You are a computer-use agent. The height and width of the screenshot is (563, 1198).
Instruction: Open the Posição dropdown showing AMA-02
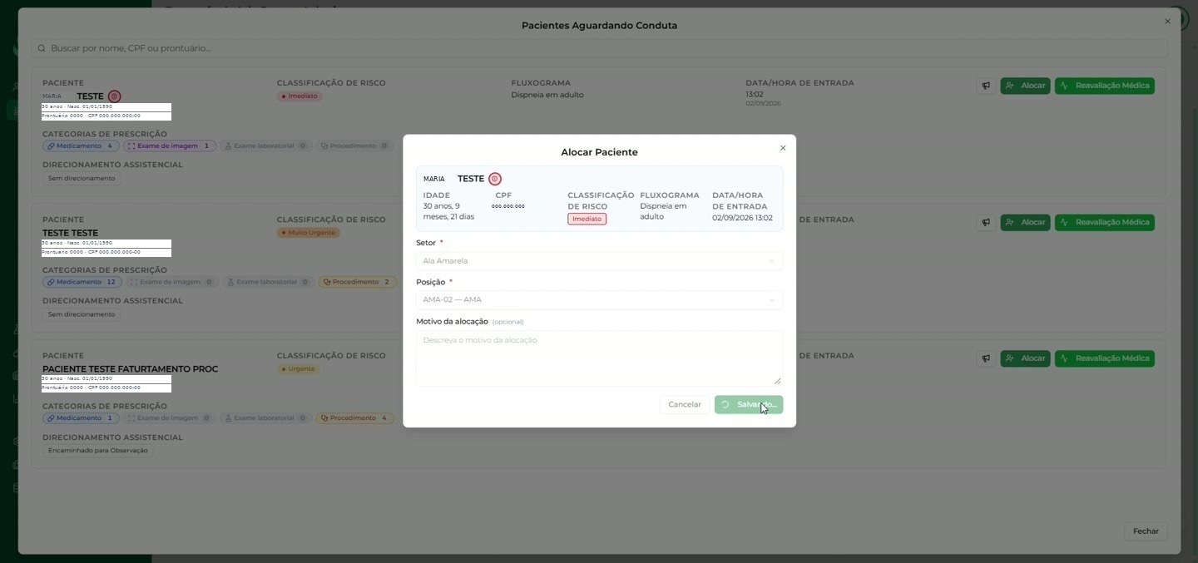point(599,300)
